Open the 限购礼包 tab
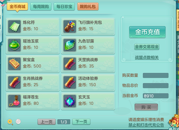The image size is (179, 130). [x=88, y=6]
